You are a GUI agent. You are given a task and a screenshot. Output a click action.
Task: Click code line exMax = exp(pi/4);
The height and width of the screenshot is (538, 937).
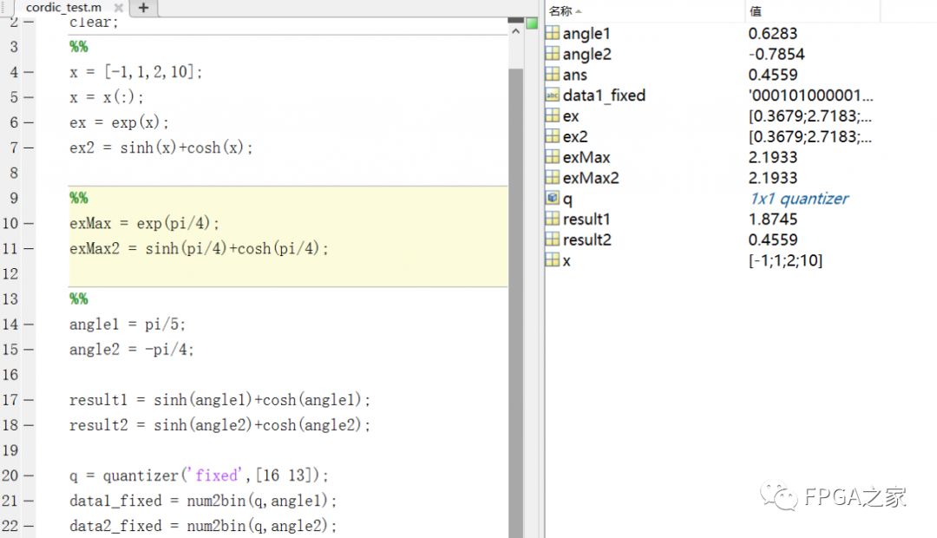(x=144, y=224)
